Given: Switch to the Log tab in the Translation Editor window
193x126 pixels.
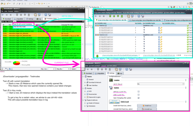Looking at the screenshot, I should [39, 19].
